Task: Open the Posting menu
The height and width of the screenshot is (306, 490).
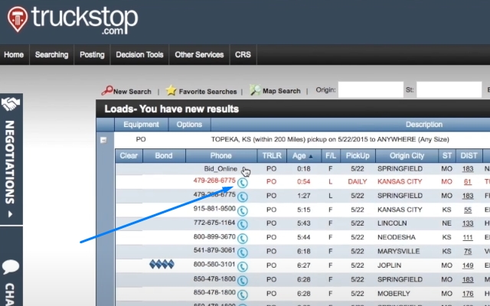Action: [92, 54]
